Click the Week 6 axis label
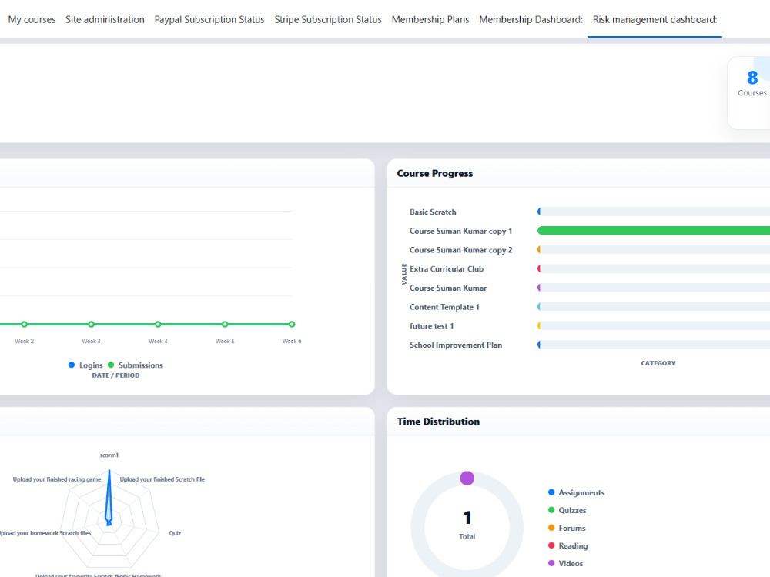Image resolution: width=770 pixels, height=577 pixels. (292, 341)
